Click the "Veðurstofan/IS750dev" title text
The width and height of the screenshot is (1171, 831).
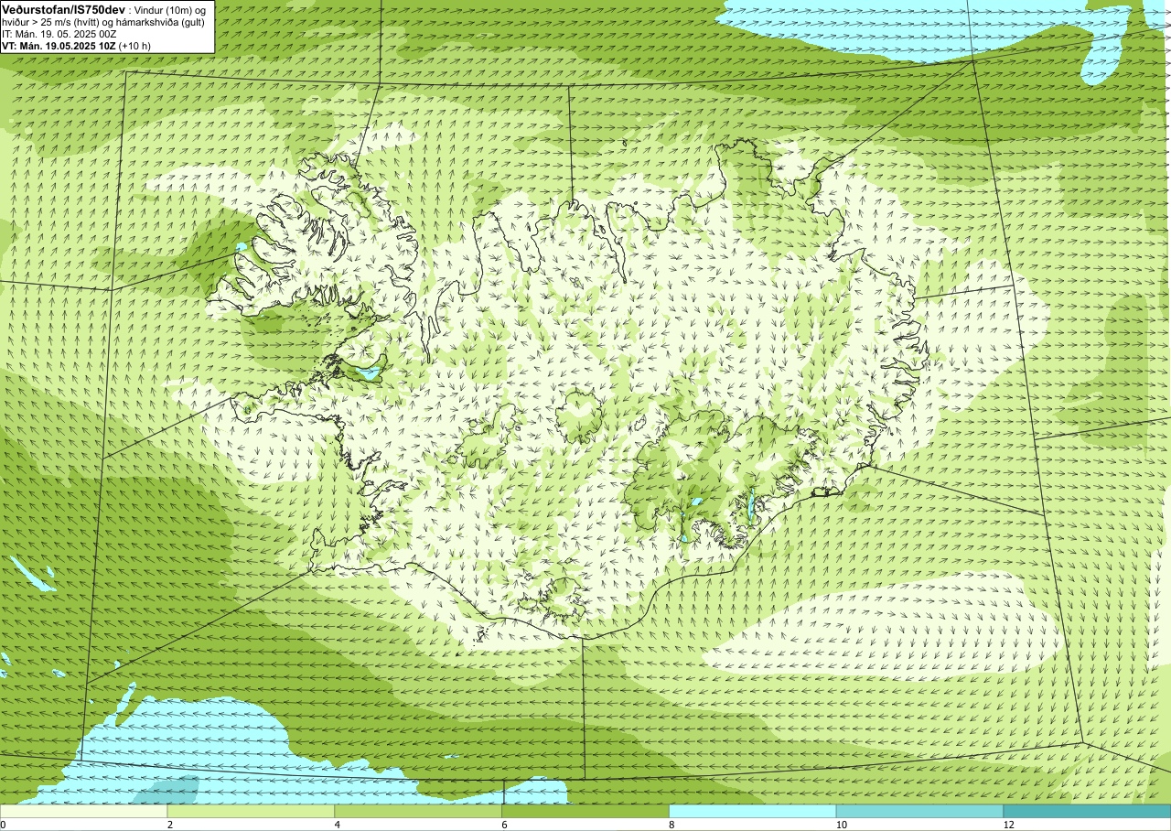63,9
